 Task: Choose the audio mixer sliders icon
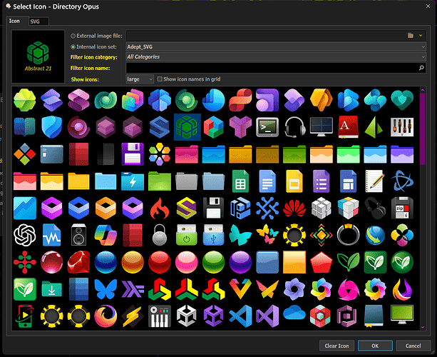(402, 127)
